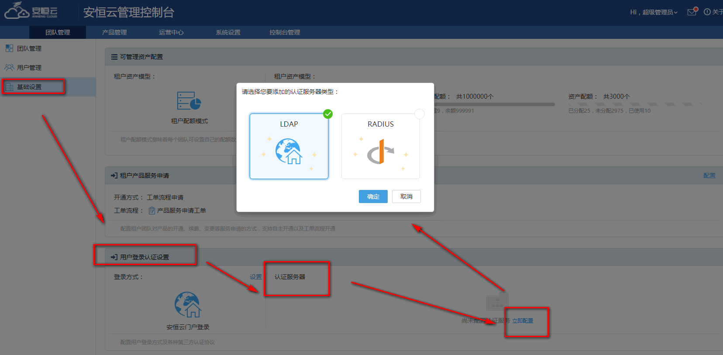723x355 pixels.
Task: Click 已分配25,未分配2975 usage text
Action: pos(609,111)
